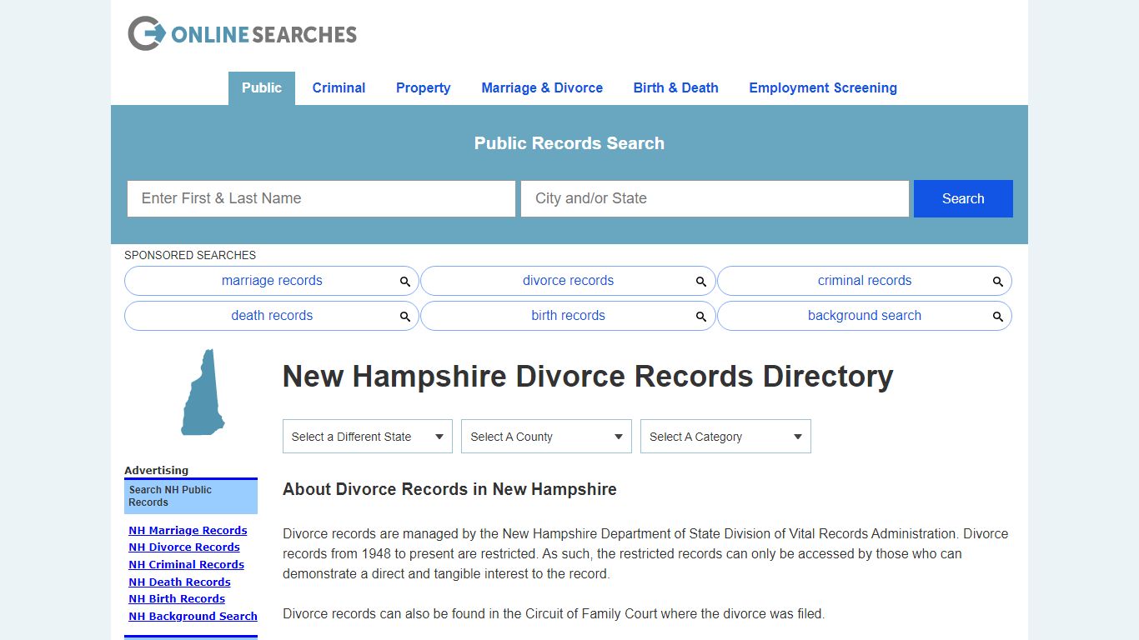Open the background search sponsored link
Screen dimensions: 1139x640
pos(865,316)
